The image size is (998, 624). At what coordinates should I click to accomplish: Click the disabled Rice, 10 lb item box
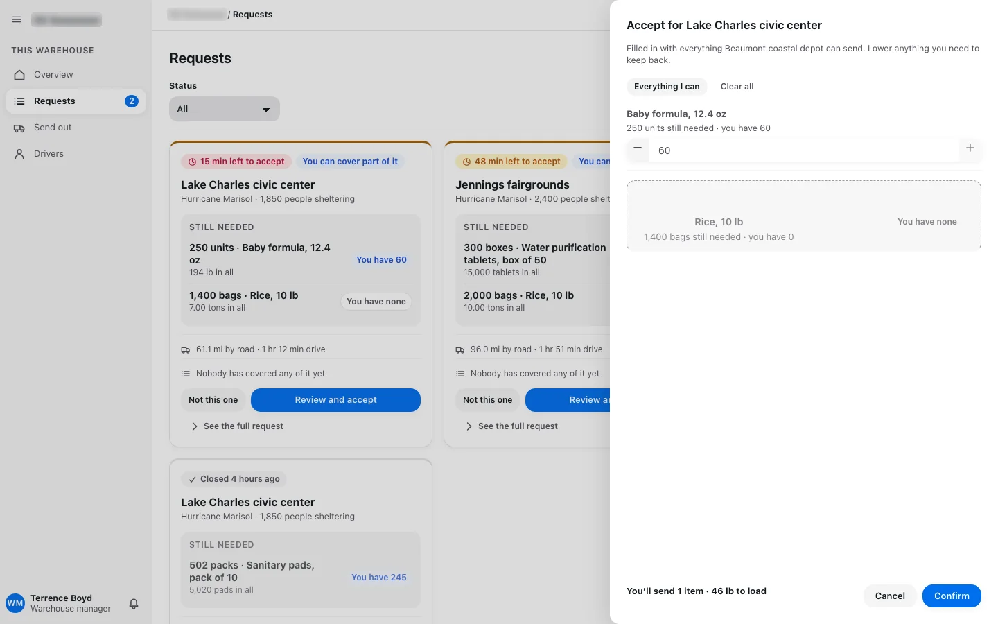pos(804,216)
